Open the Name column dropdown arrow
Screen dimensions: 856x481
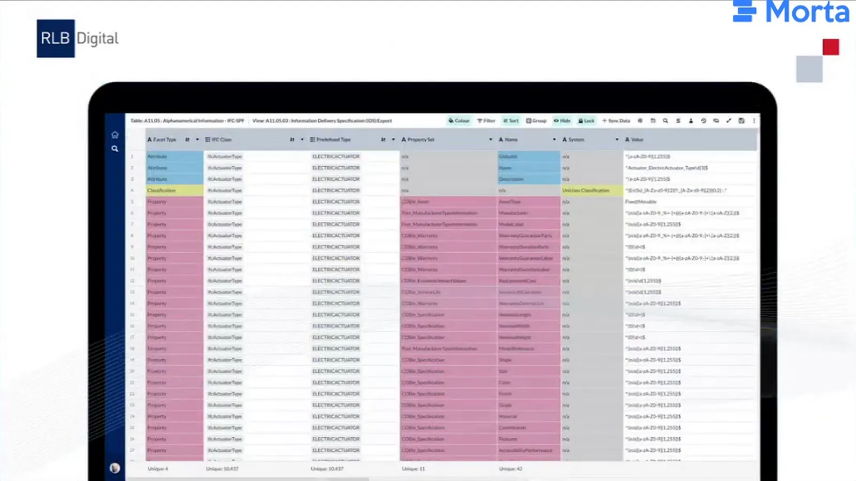(x=554, y=139)
